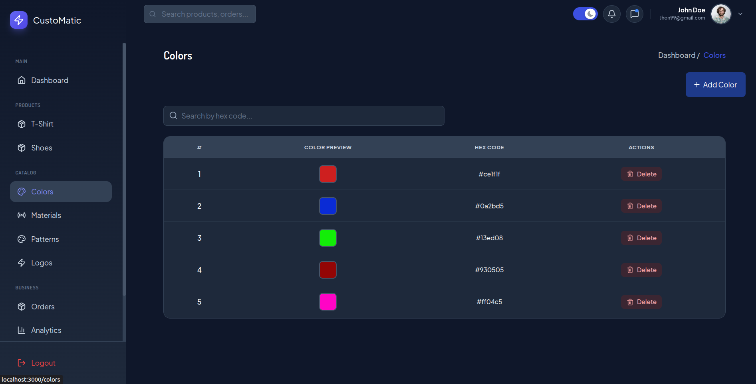Screen dimensions: 756x384
Task: Click hex code text #930505
Action: (489, 270)
